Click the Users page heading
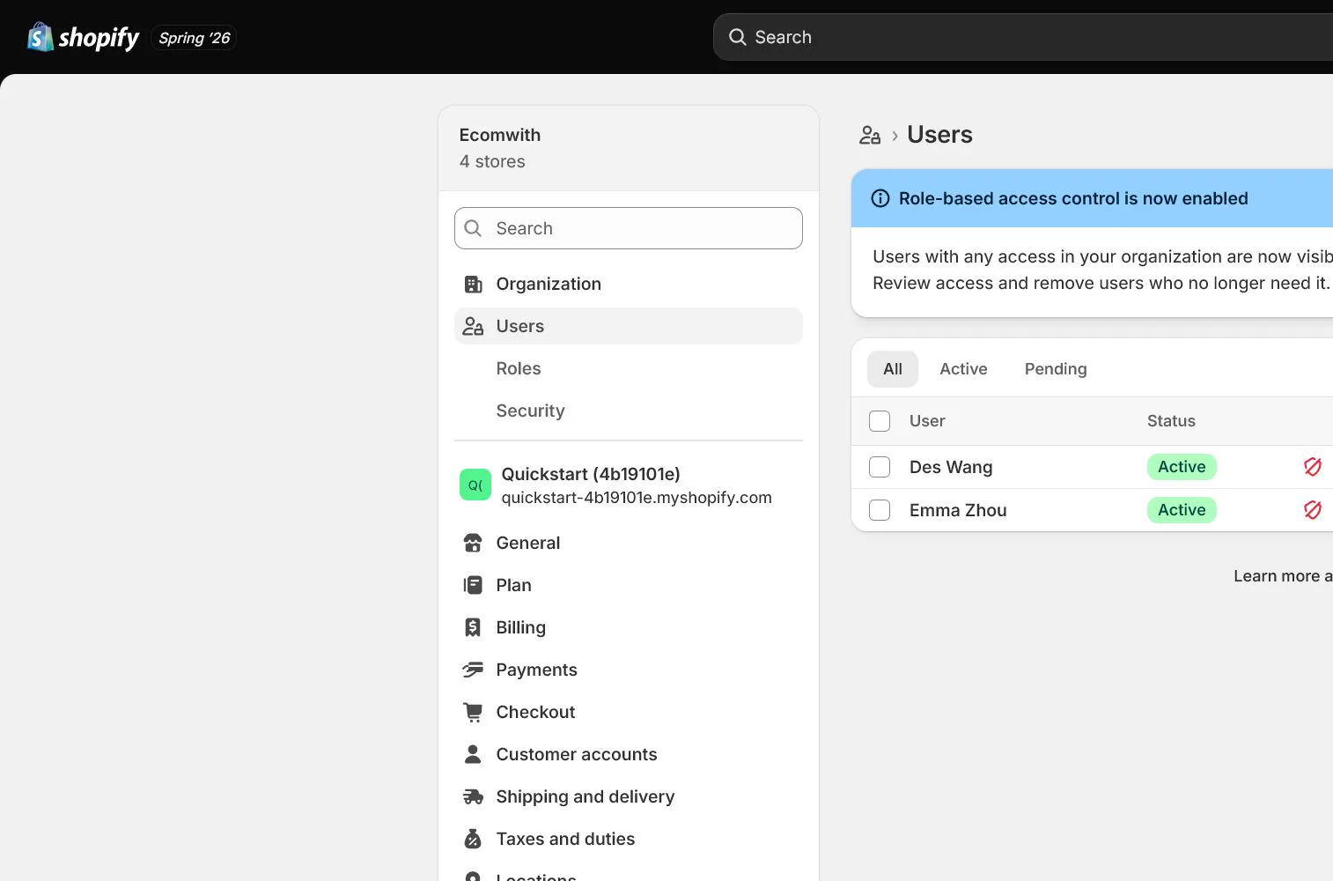 pyautogui.click(x=939, y=135)
